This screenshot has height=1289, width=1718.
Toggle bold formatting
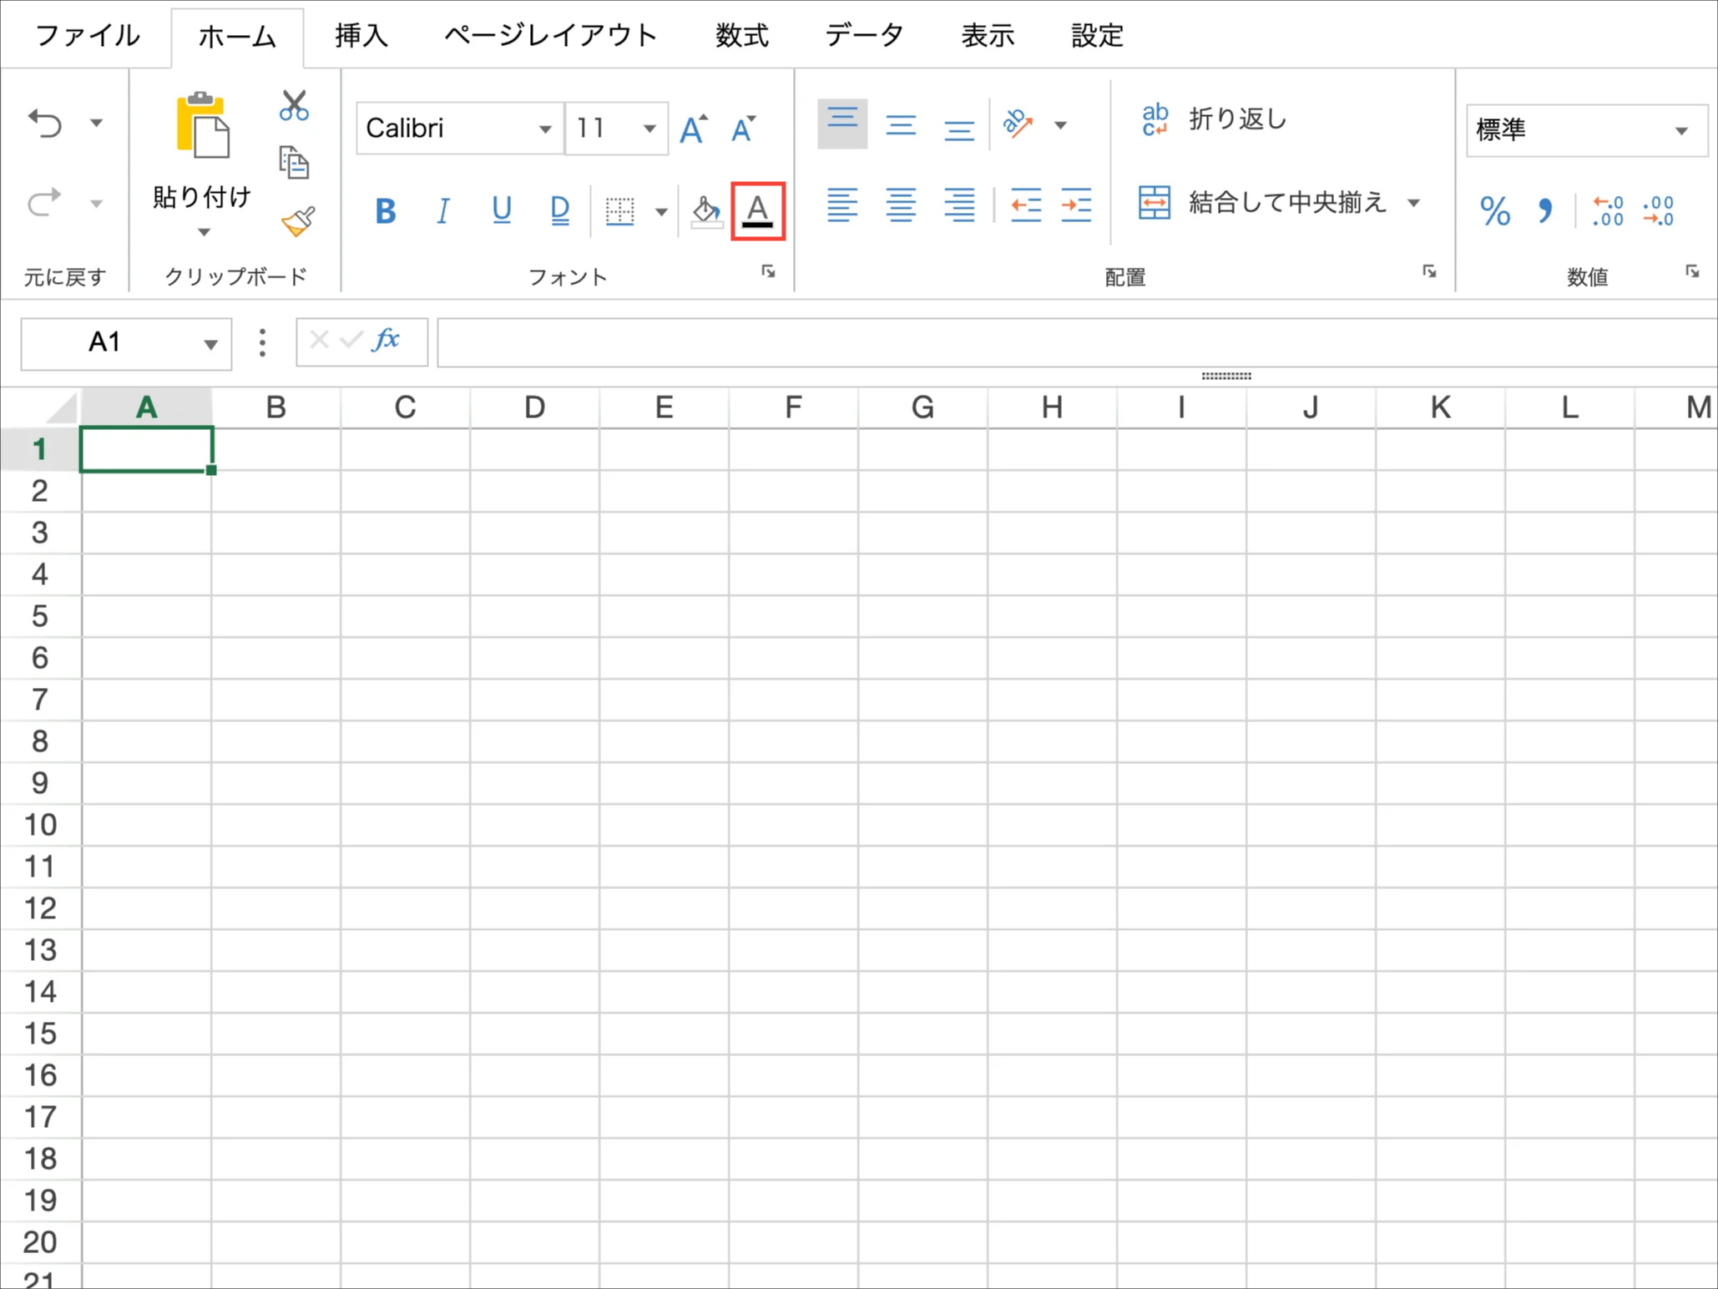tap(385, 210)
